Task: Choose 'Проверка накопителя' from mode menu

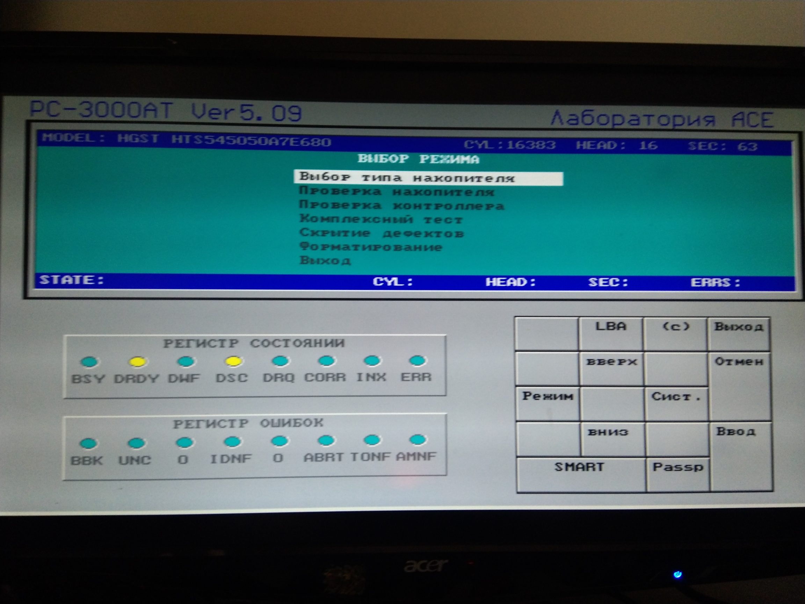Action: click(396, 192)
